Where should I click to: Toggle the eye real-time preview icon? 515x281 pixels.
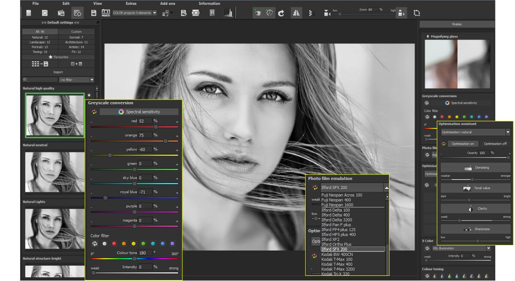[257, 13]
